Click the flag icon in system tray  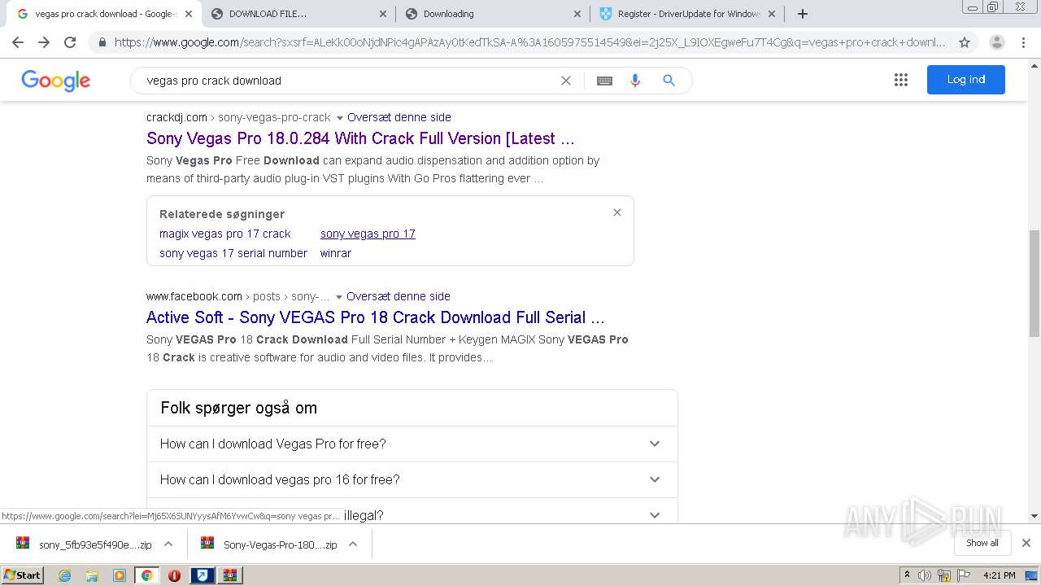click(964, 575)
